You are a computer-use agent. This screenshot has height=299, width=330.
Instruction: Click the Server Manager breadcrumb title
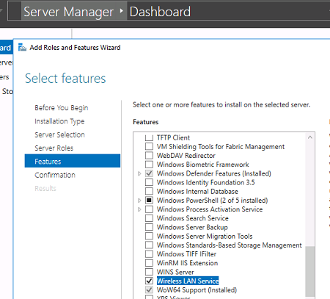[68, 12]
